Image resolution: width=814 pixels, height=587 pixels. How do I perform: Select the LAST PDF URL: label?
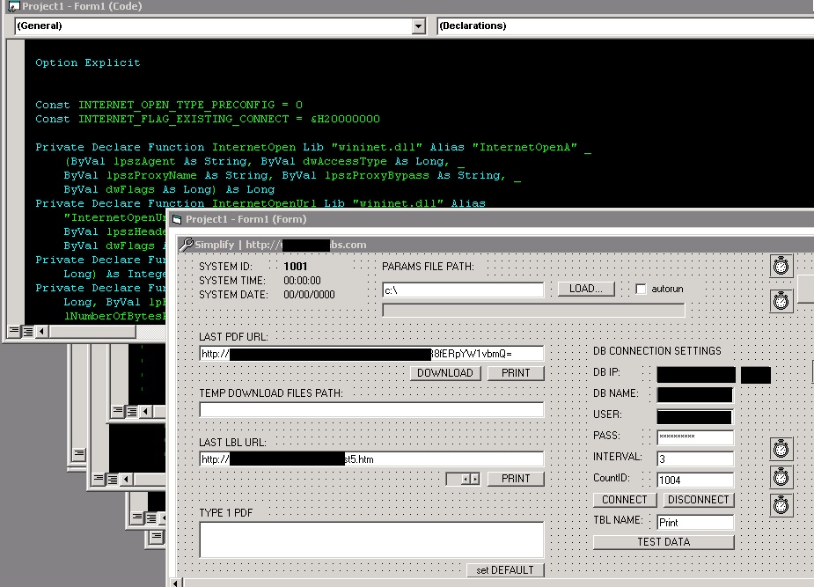[233, 337]
